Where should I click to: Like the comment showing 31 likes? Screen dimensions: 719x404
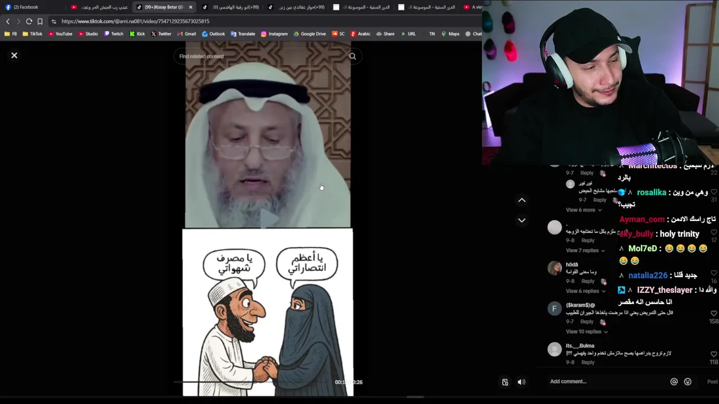713,191
